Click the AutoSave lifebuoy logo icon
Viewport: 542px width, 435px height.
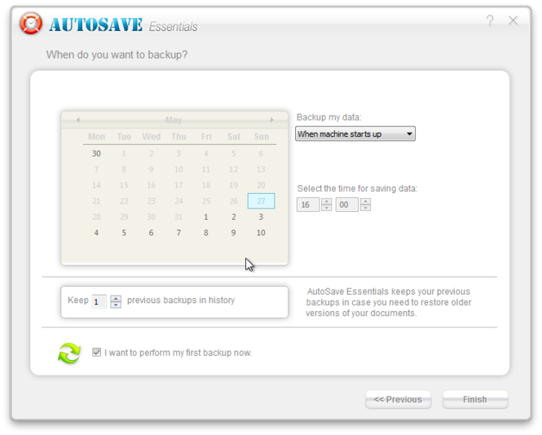[31, 24]
